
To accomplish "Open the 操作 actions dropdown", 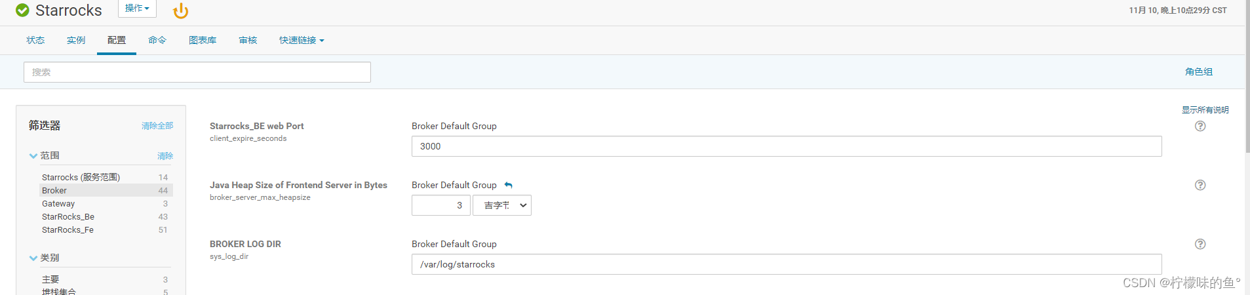I will pos(137,9).
